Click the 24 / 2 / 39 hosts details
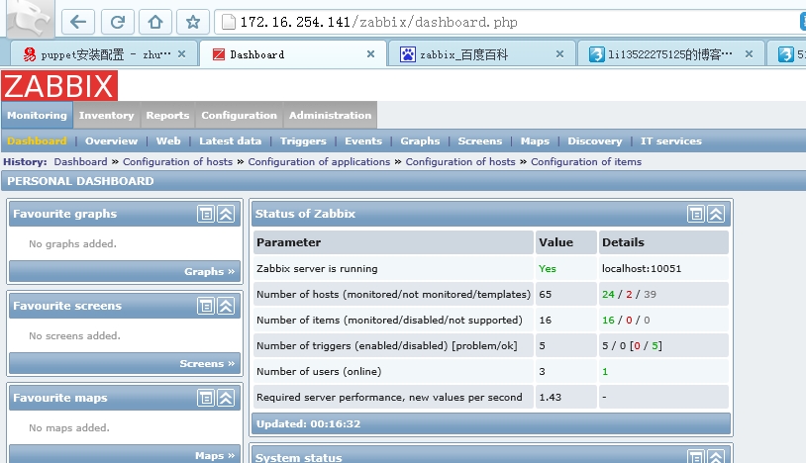The image size is (806, 463). (x=629, y=294)
